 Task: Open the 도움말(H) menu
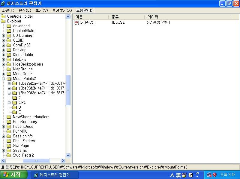coord(84,10)
